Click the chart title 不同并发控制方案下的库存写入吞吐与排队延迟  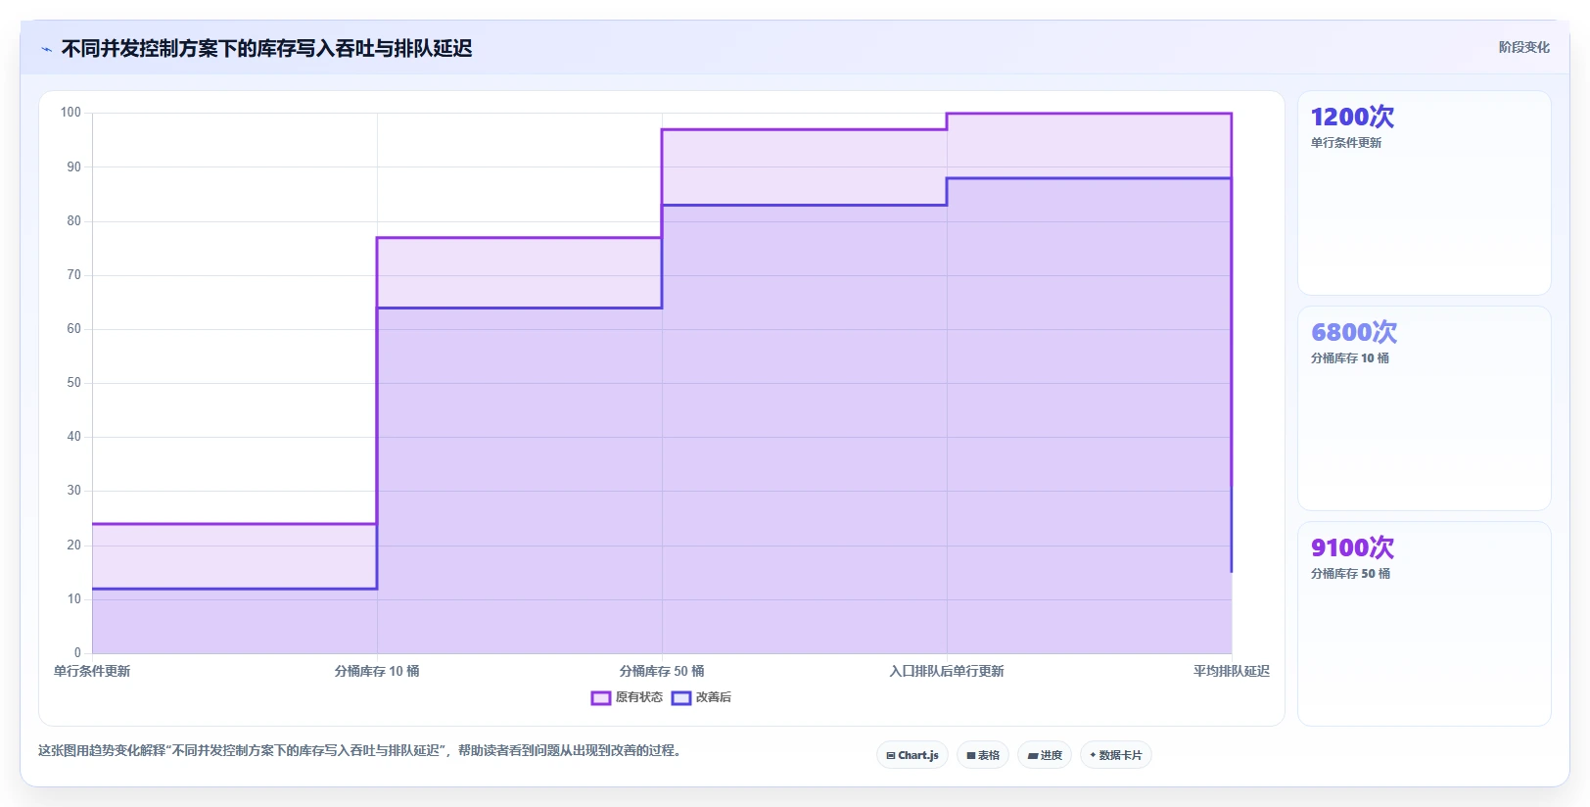(266, 48)
